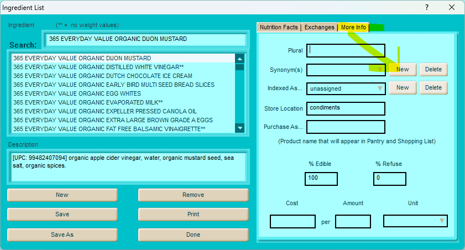This screenshot has width=465, height=250.
Task: Click Delete button next to Indexed As
Action: (433, 88)
